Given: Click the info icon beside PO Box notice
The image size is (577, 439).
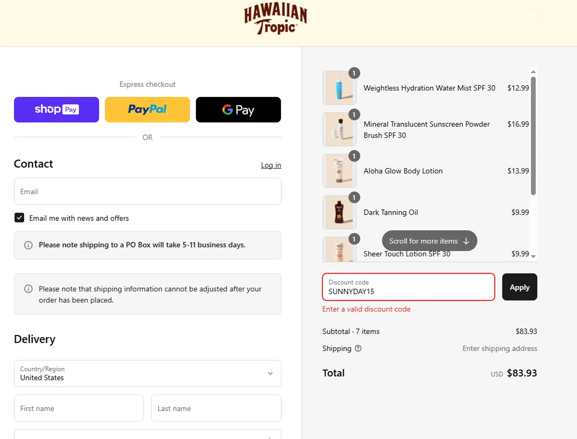Looking at the screenshot, I should pos(28,245).
